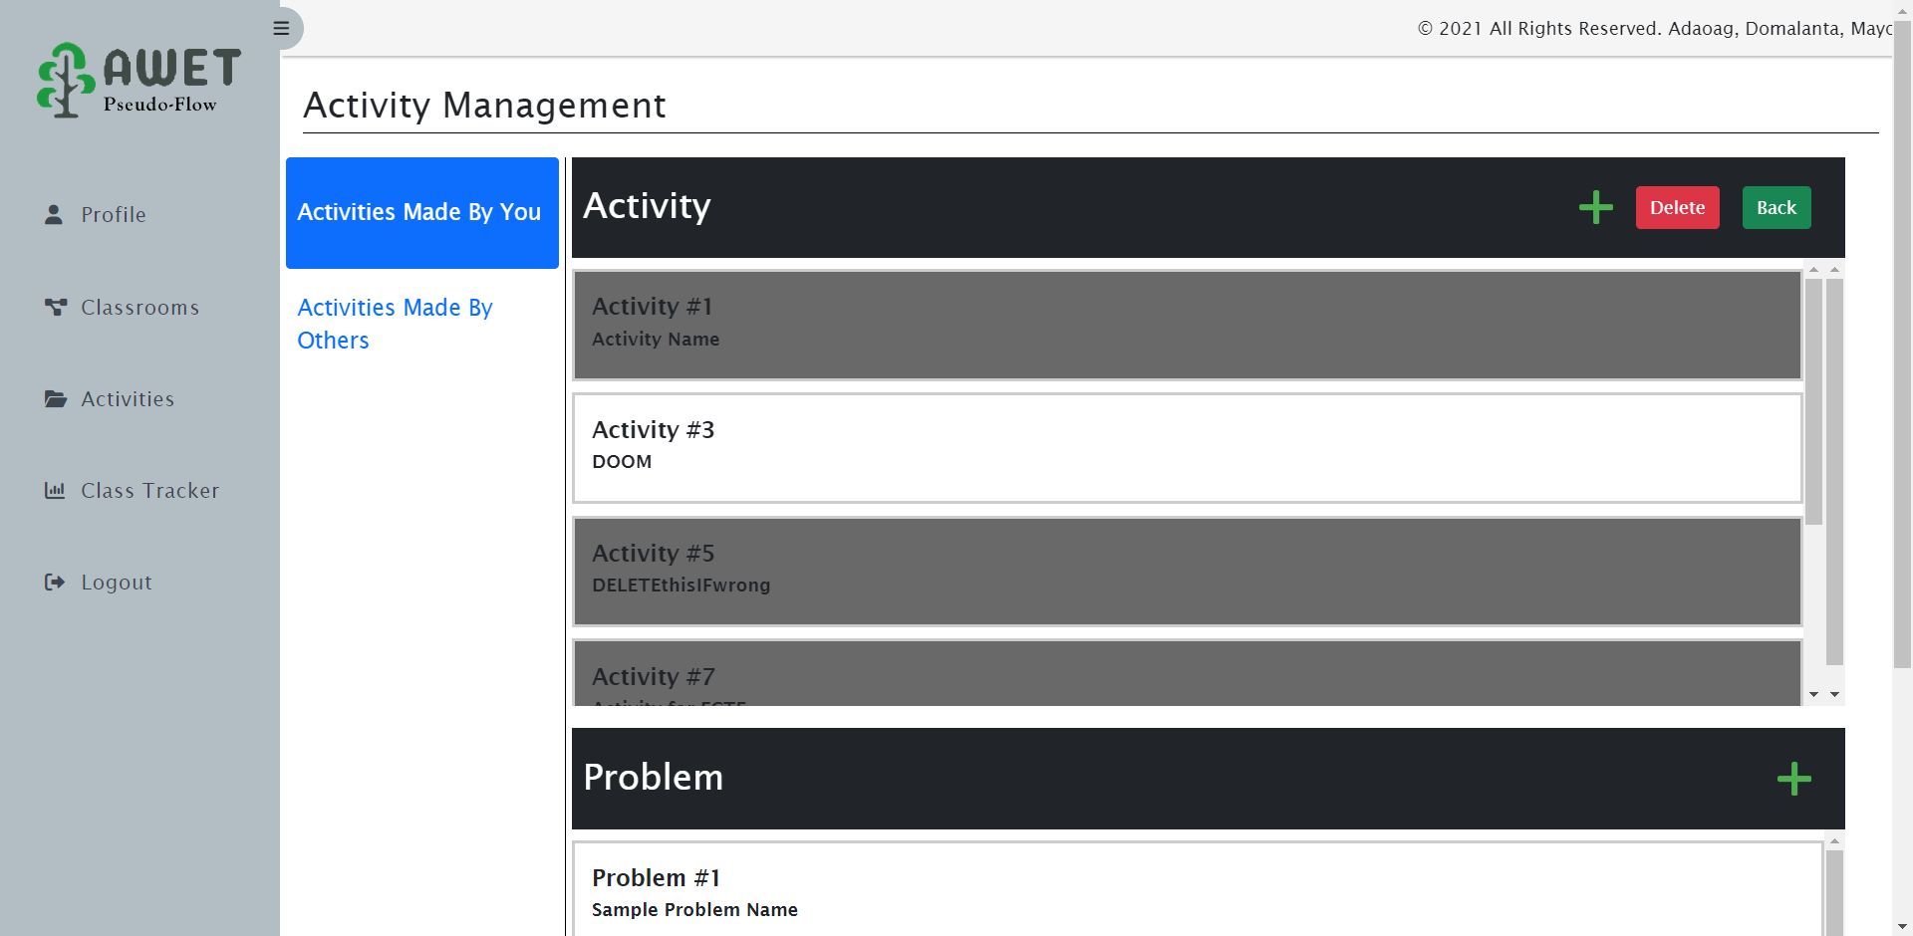Add a new activity with plus icon
The width and height of the screenshot is (1913, 936).
pyautogui.click(x=1595, y=207)
